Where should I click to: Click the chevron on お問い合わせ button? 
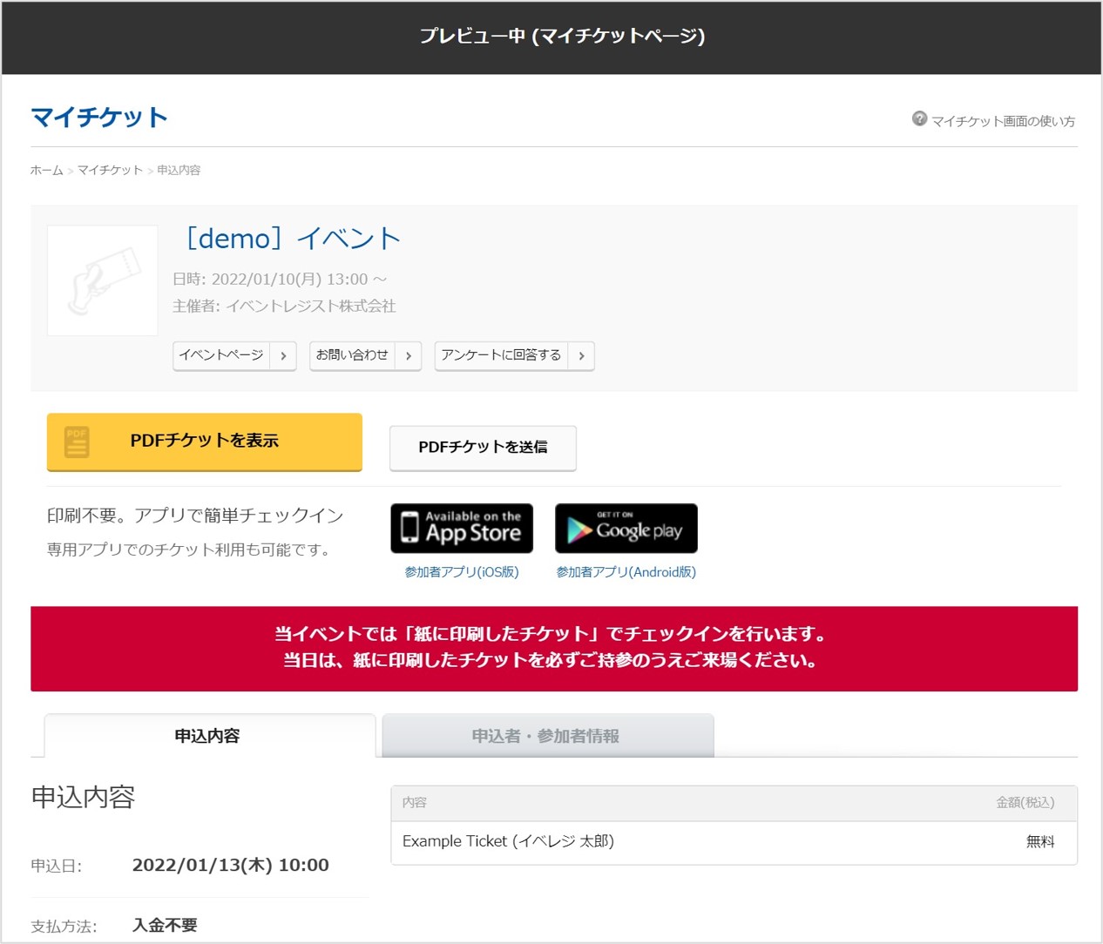pos(409,355)
